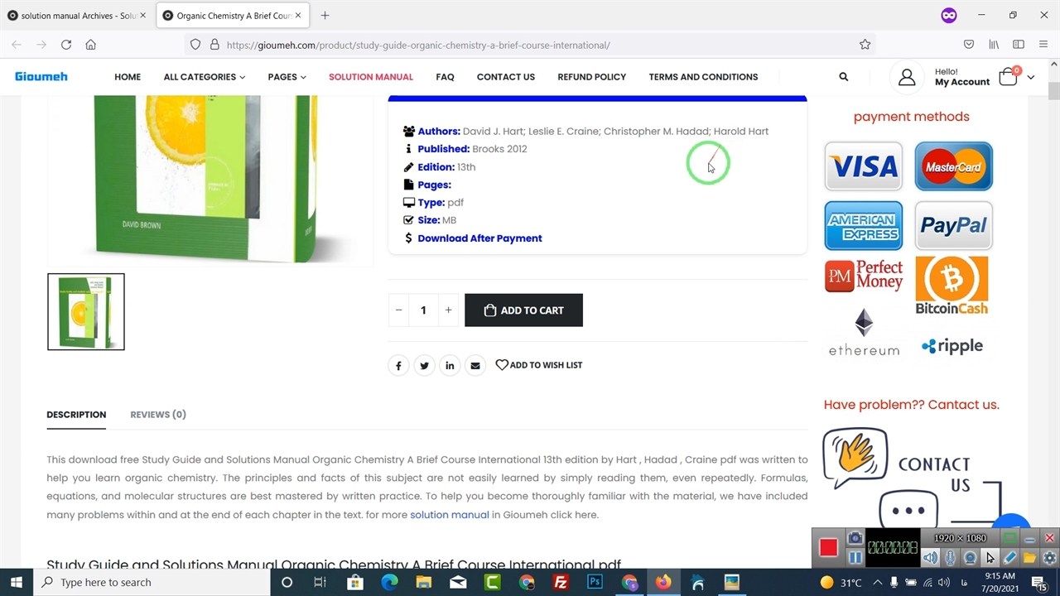Click the search magnifier icon in site header

(843, 77)
